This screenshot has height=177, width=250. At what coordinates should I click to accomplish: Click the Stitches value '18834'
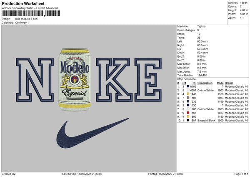click(244, 3)
